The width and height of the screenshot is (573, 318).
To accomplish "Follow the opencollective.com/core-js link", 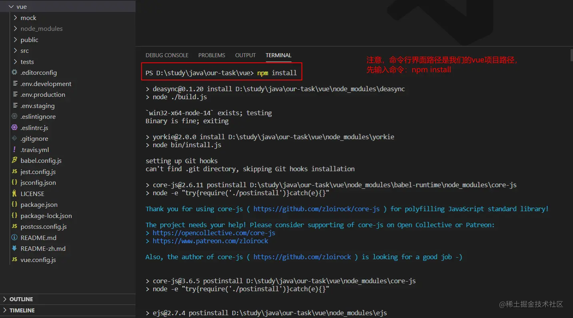I will [x=215, y=232].
